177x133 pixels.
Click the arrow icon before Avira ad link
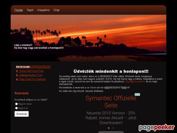17,71
